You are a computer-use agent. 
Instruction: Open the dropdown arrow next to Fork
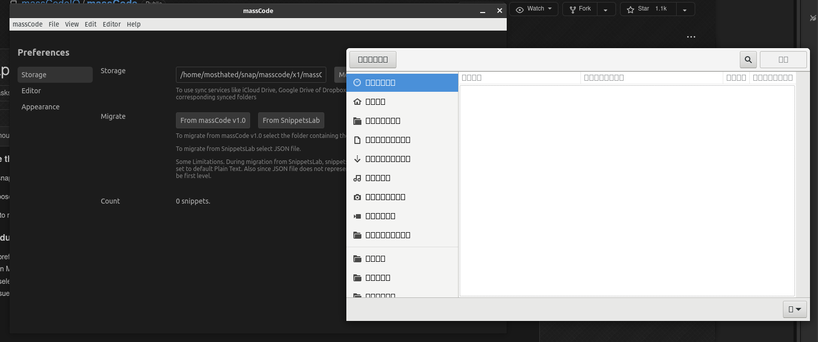point(605,10)
